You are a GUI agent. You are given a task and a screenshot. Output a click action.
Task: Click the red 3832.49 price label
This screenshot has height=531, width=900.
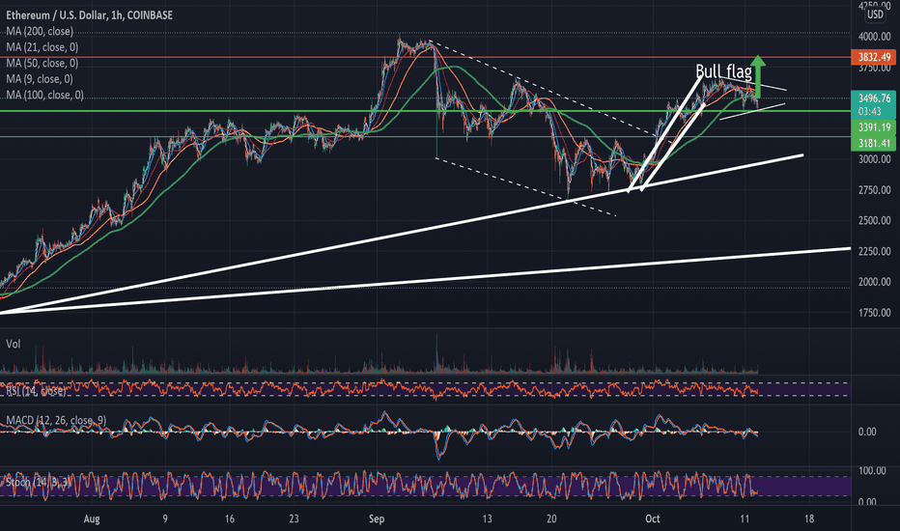click(x=874, y=57)
